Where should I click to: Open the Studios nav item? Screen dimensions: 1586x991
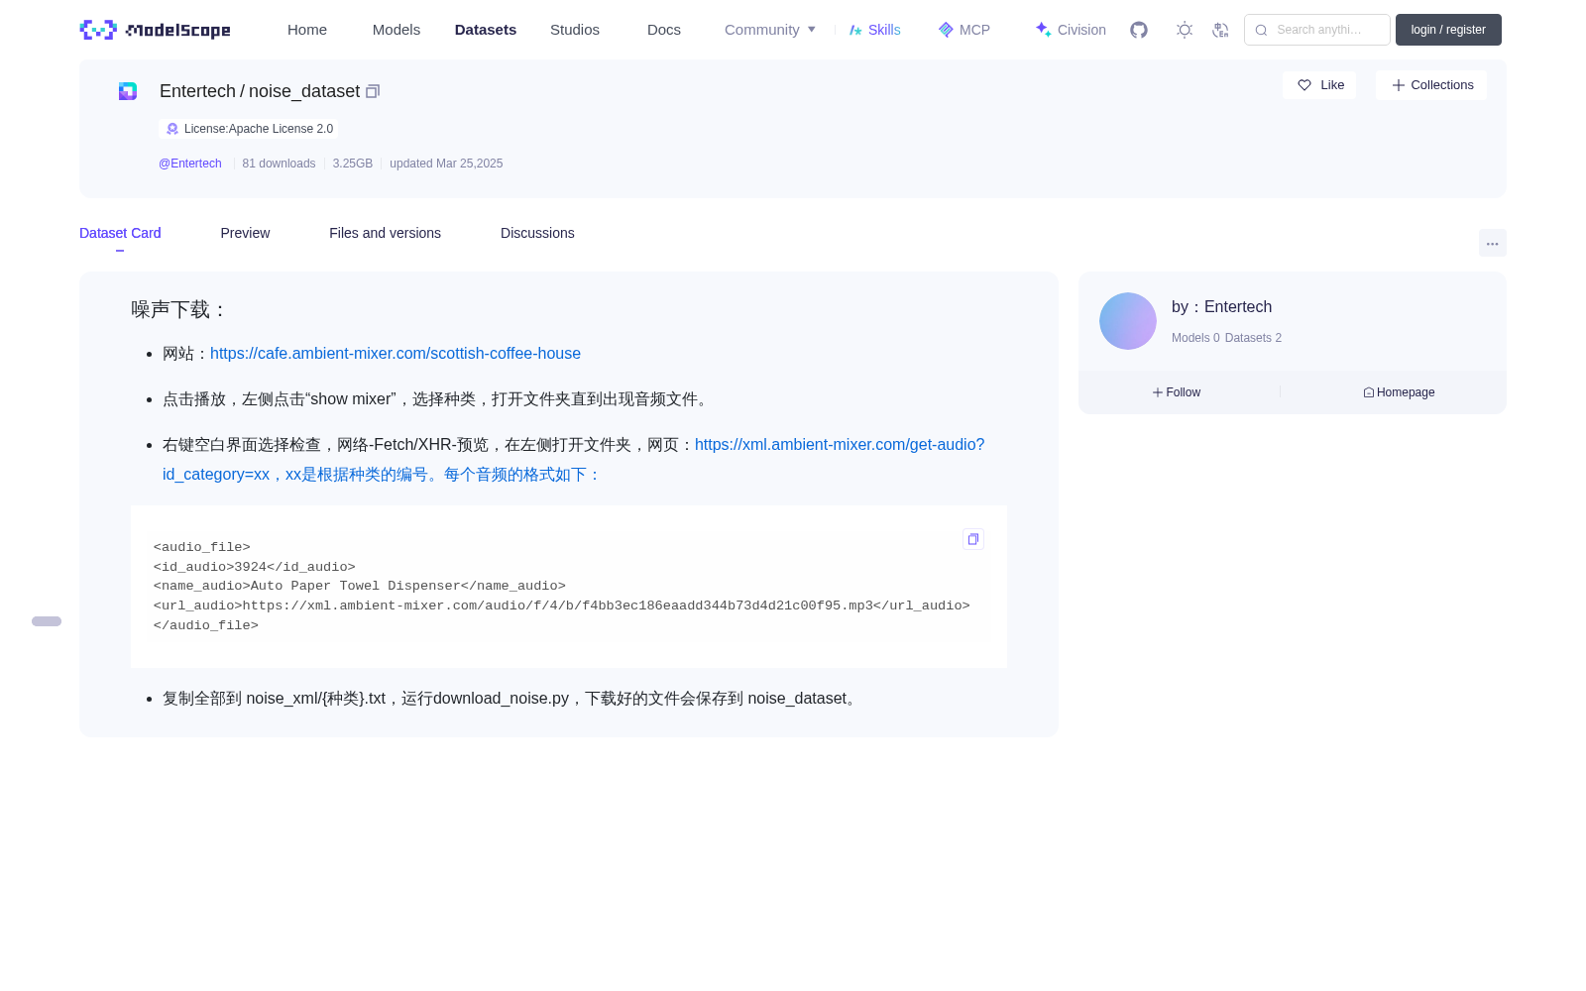click(575, 30)
